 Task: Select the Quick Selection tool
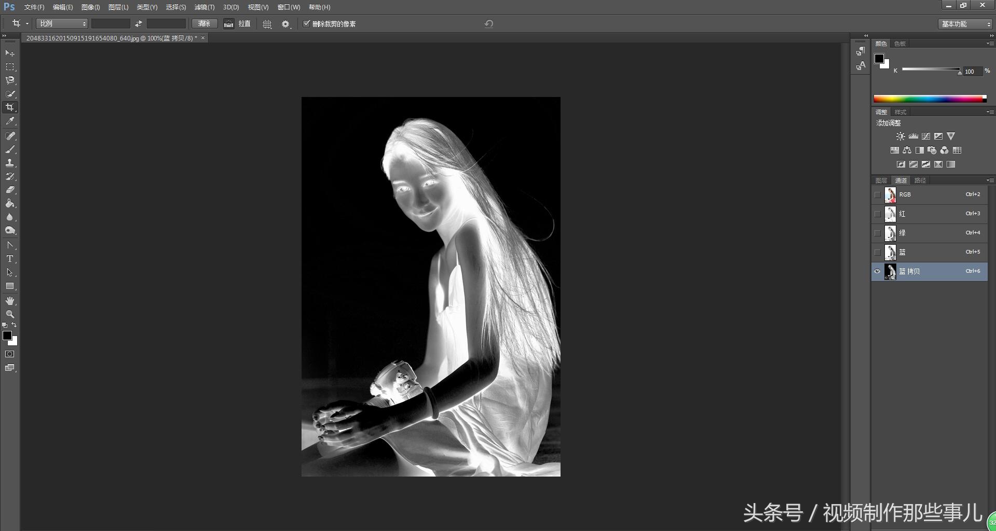tap(10, 94)
